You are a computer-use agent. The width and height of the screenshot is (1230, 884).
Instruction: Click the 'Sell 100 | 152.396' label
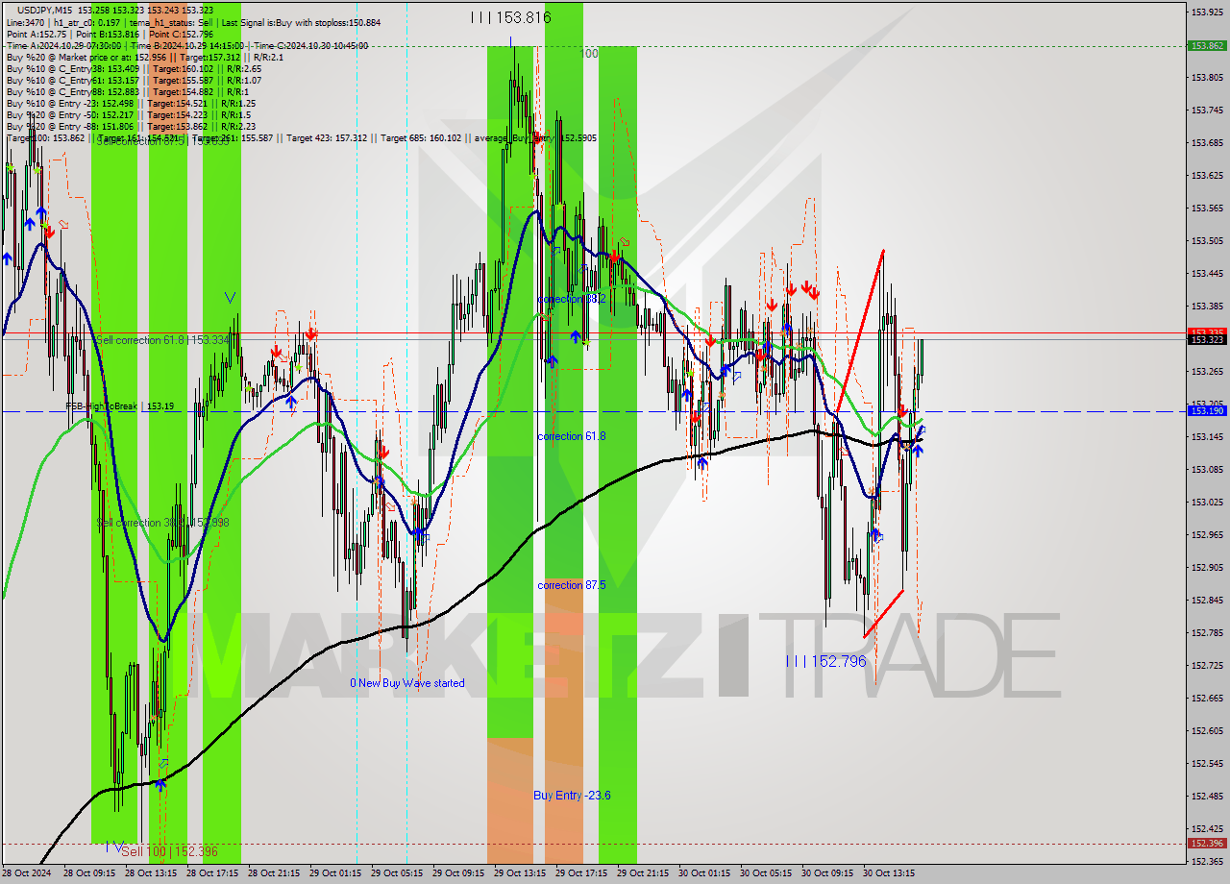coord(169,851)
